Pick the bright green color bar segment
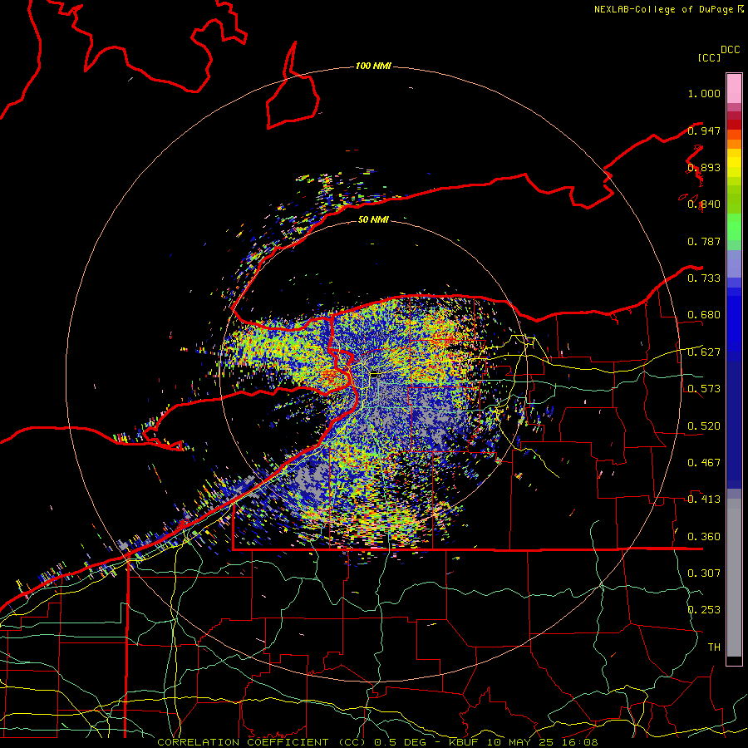 [x=734, y=227]
